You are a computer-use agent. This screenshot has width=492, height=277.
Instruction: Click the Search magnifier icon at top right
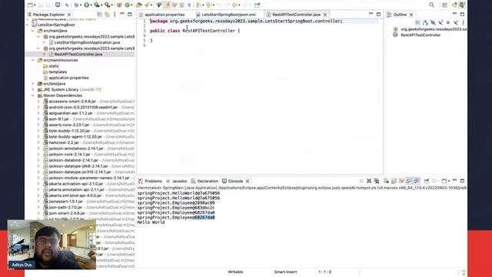point(432,5)
